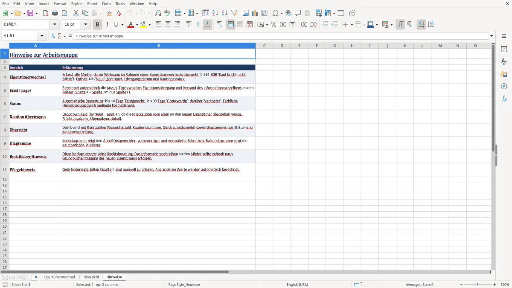Toggle Print Preview icon

pos(64,13)
